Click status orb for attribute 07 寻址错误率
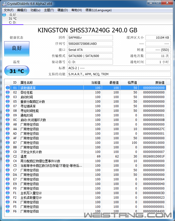 [x=8, y=106]
